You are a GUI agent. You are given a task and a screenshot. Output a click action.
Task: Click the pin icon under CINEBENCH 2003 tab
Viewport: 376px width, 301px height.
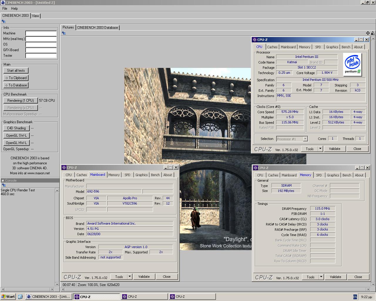click(x=4, y=21)
